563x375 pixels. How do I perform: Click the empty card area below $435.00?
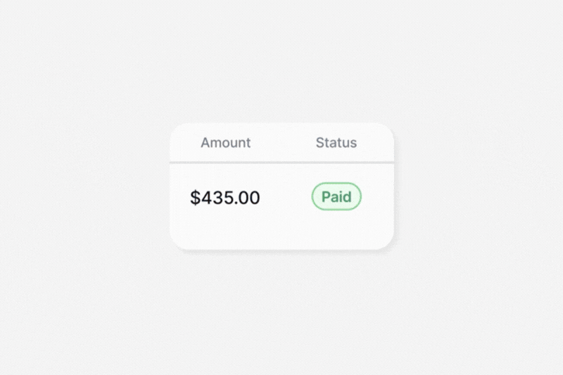tap(225, 231)
